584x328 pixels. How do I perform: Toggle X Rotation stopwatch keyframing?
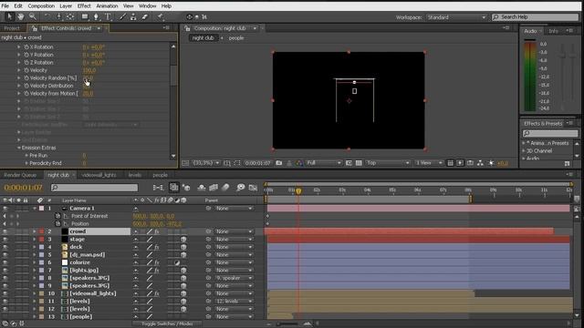26,47
